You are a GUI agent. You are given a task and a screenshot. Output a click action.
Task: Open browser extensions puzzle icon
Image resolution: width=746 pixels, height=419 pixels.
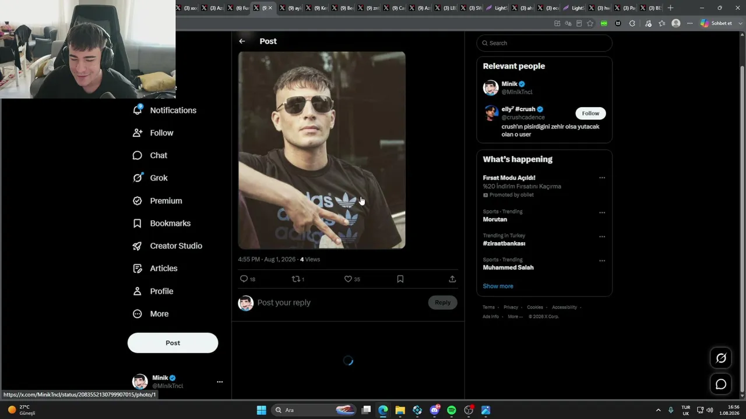point(632,23)
